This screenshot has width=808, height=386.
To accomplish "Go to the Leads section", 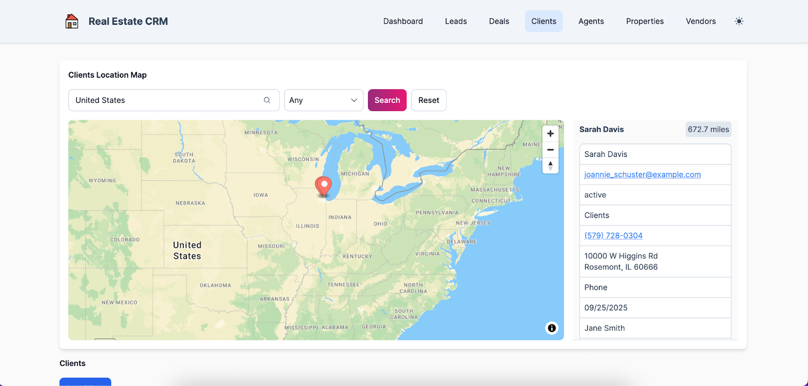I will 456,21.
